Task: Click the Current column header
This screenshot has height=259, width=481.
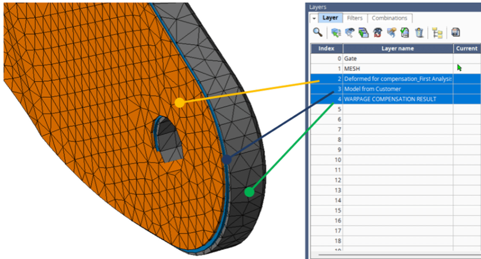Action: [467, 48]
